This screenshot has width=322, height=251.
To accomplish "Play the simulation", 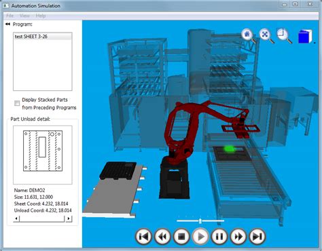I will pos(200,237).
